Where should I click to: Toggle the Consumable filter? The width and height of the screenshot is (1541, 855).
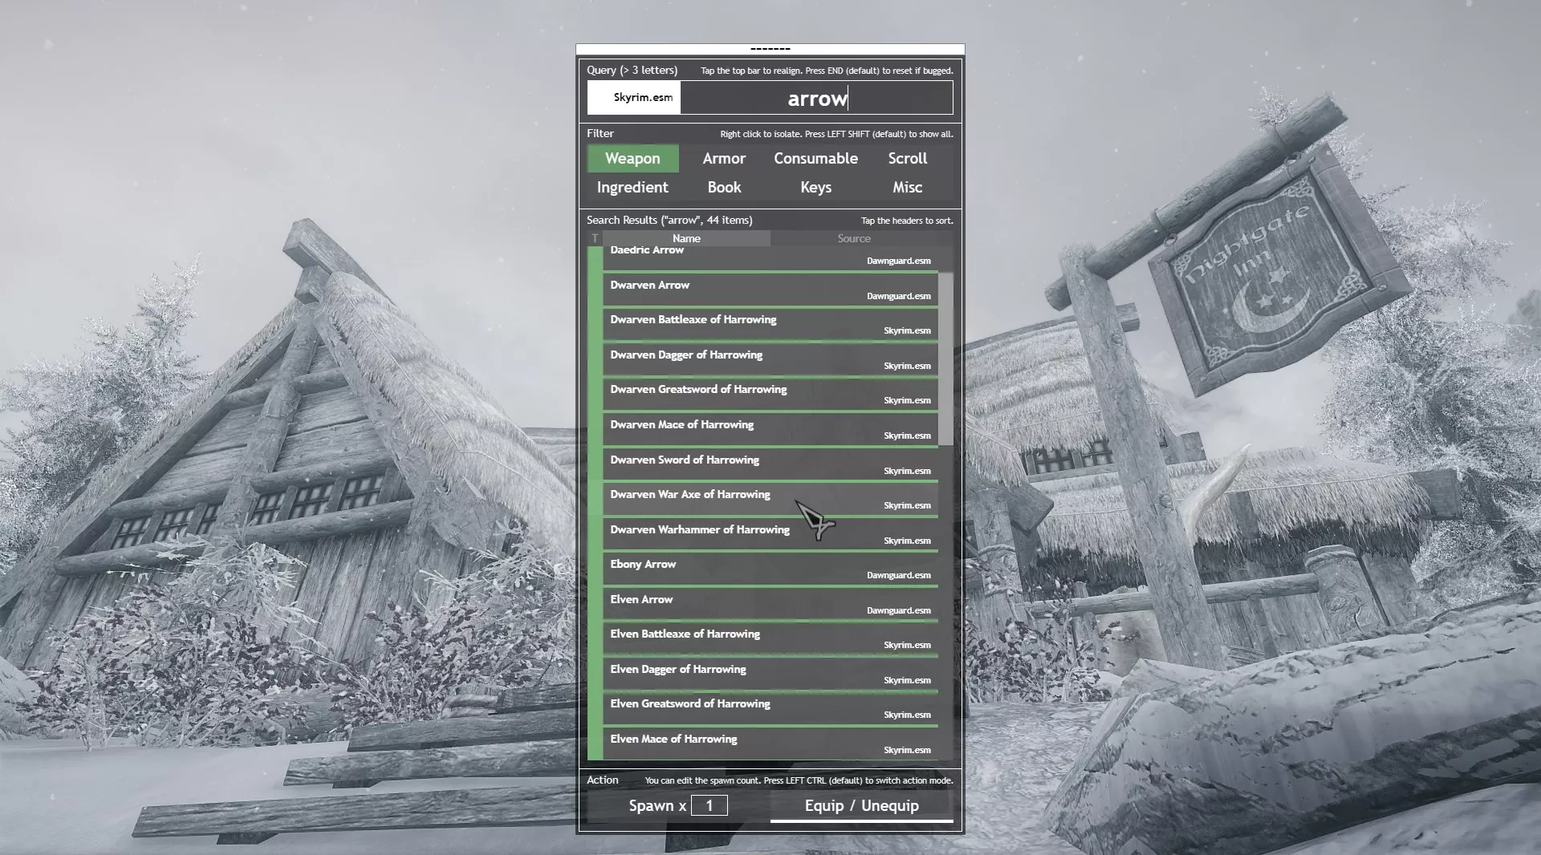click(x=815, y=159)
